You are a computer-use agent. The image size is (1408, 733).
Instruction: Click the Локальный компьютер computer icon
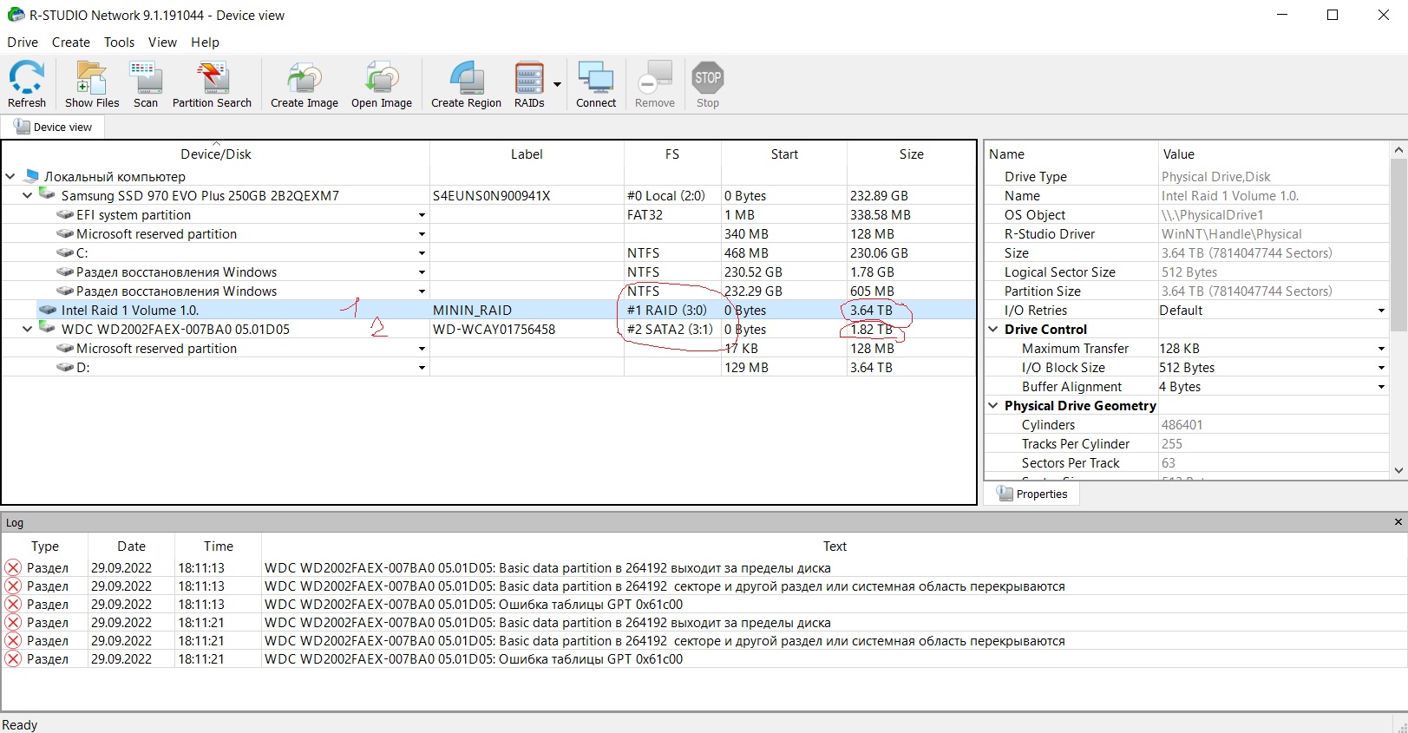pos(32,176)
